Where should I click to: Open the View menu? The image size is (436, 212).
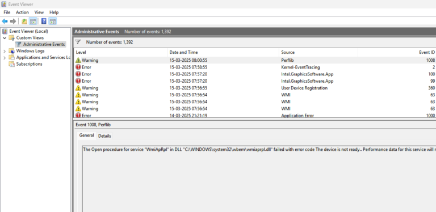click(39, 12)
